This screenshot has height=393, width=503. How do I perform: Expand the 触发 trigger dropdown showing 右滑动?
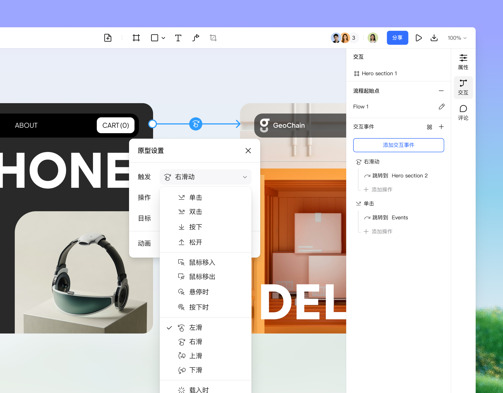click(205, 177)
